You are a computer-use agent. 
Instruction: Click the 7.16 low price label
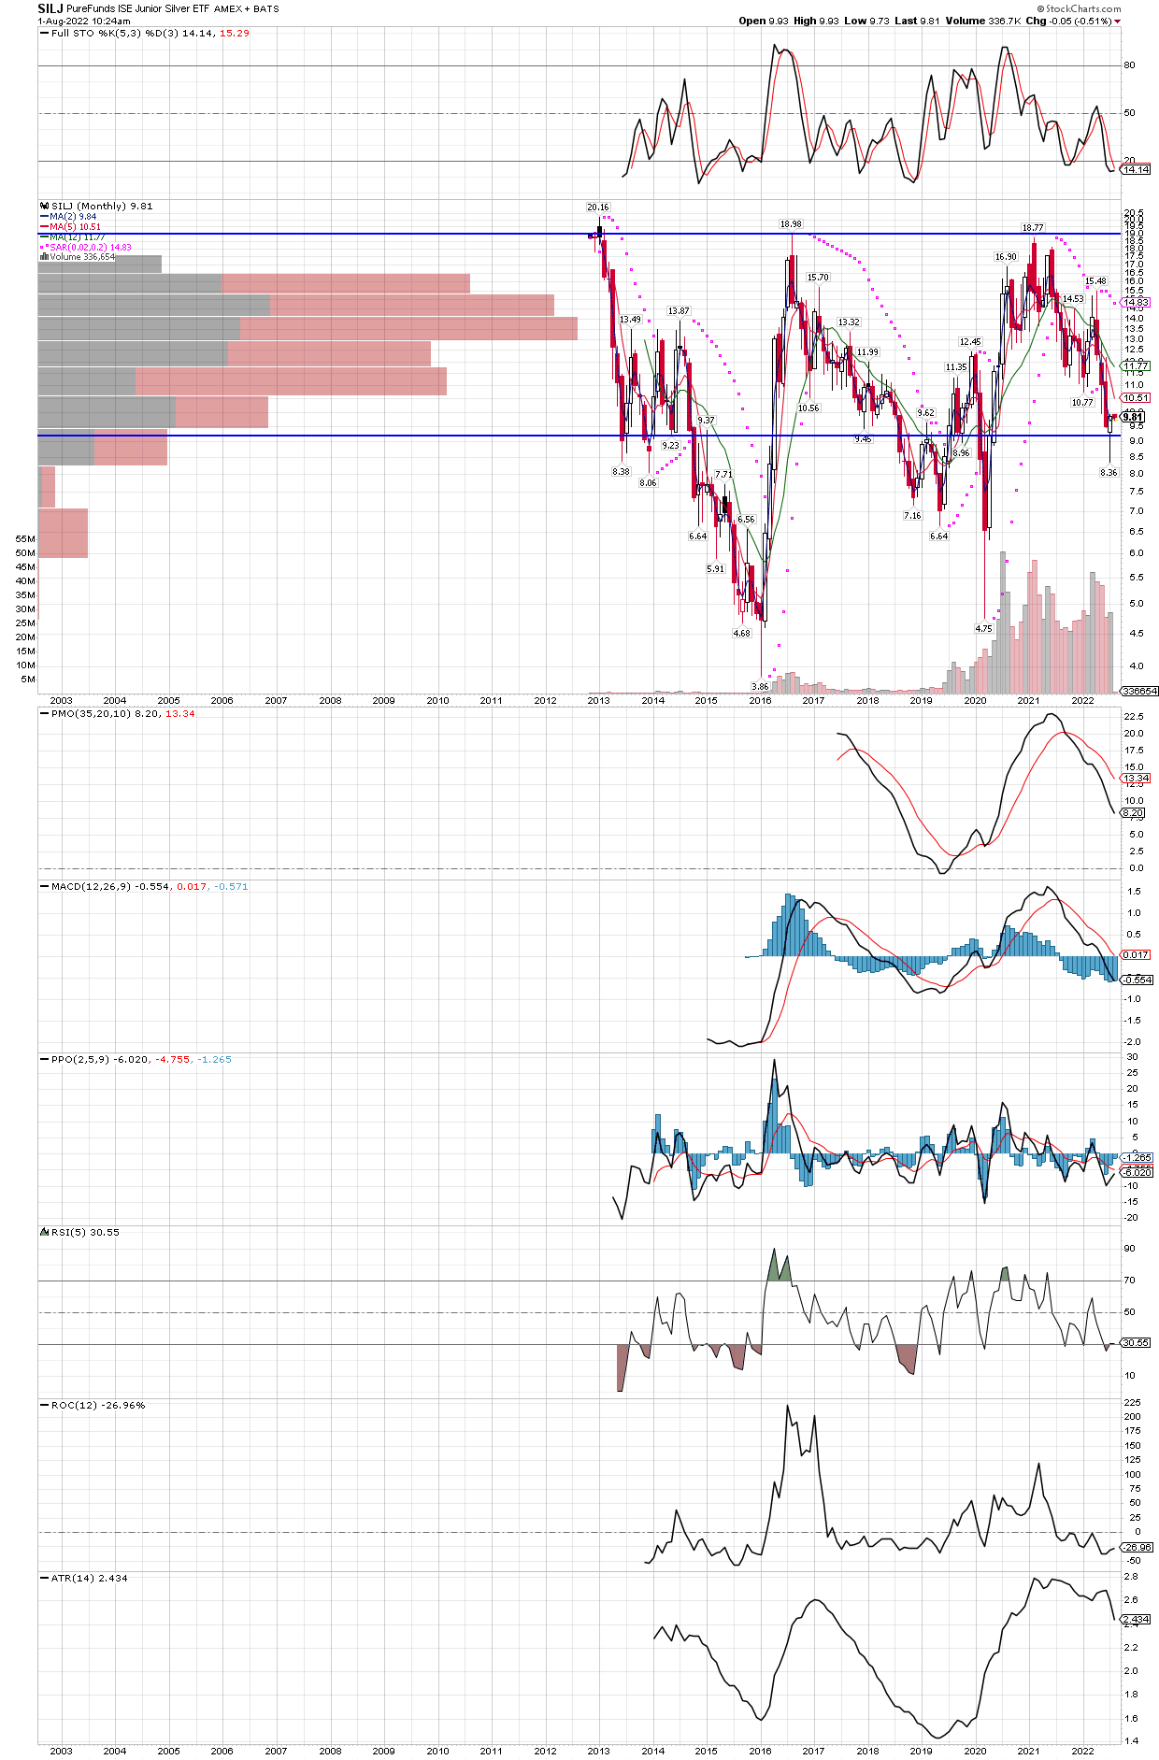912,516
